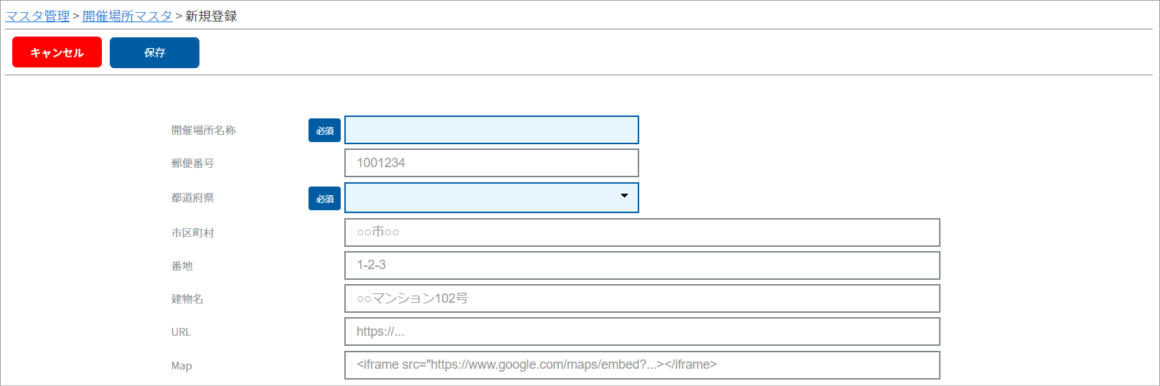This screenshot has height=386, width=1160.
Task: Expand the 都道府県 dropdown
Action: [x=491, y=197]
